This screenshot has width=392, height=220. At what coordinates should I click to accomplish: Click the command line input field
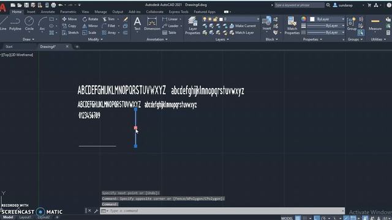[222, 211]
